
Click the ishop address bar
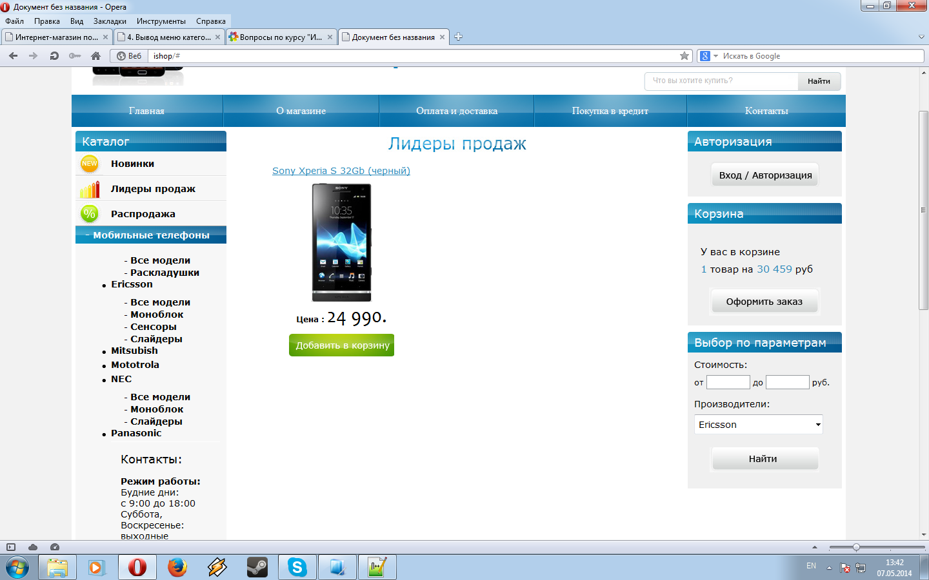click(413, 56)
